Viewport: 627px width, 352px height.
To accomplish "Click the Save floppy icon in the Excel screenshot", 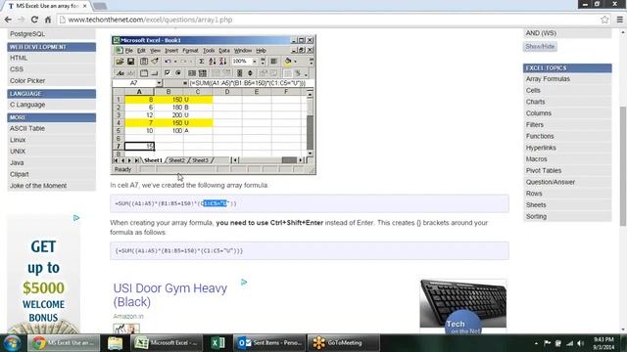I will (x=130, y=62).
